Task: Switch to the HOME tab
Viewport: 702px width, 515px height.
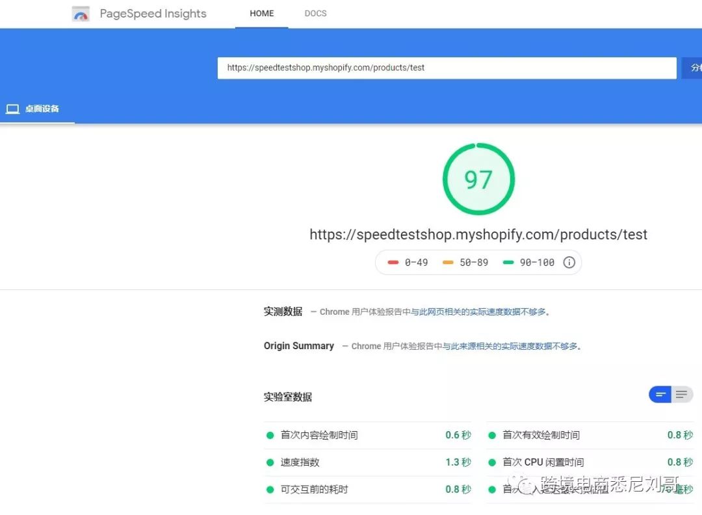Action: 261,13
